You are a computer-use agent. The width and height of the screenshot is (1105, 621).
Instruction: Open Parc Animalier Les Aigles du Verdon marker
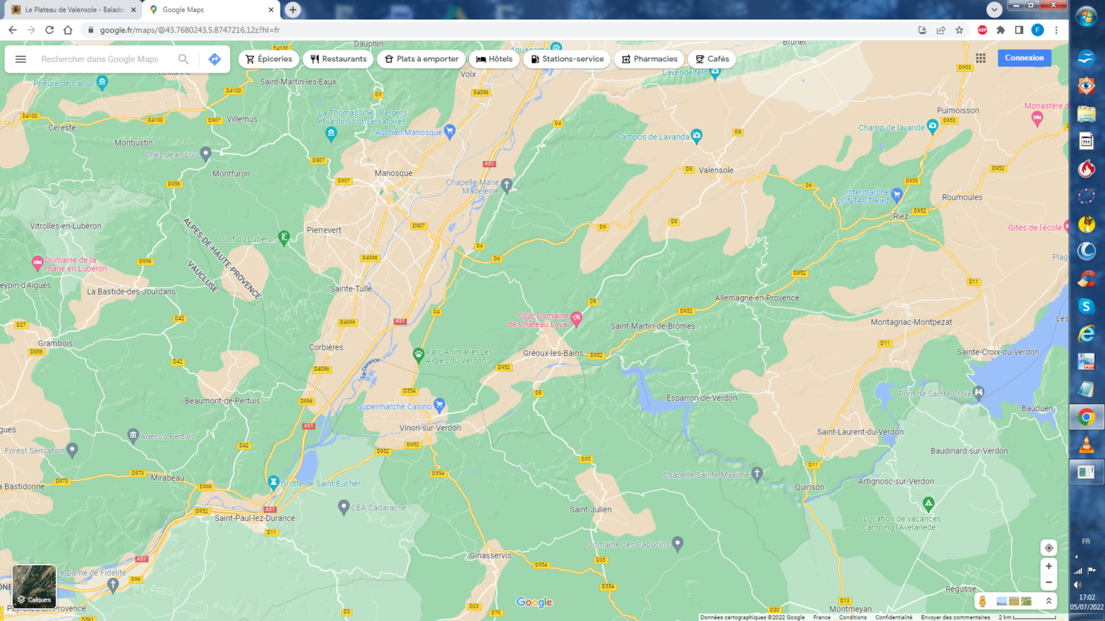pyautogui.click(x=418, y=354)
